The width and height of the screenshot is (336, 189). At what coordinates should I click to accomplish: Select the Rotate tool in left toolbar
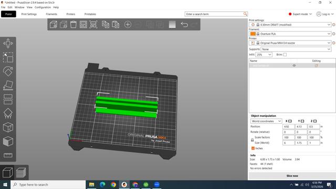click(8, 71)
